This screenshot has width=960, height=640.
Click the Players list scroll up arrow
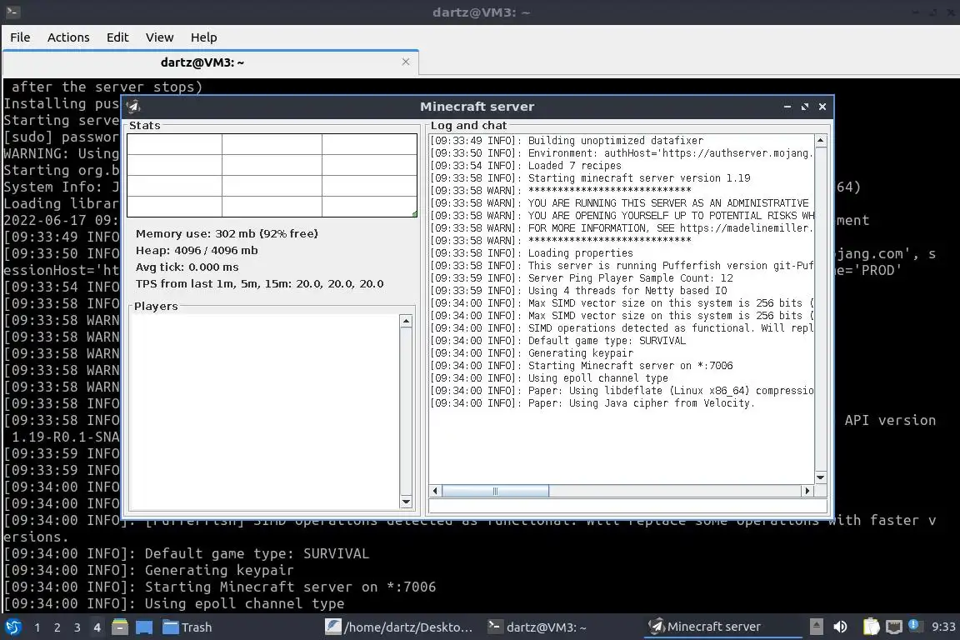[405, 322]
